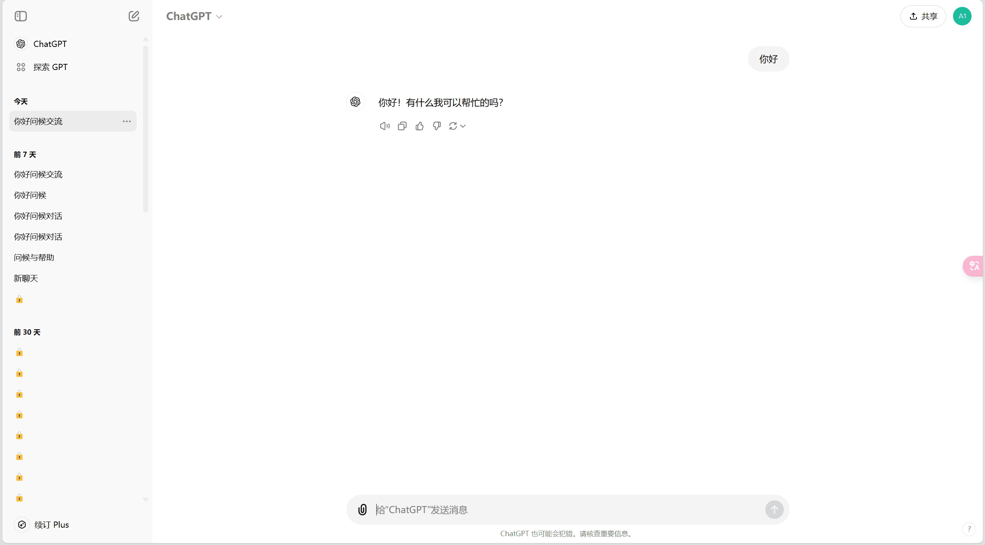
Task: Click the sidebar scroll down arrow
Action: [145, 499]
